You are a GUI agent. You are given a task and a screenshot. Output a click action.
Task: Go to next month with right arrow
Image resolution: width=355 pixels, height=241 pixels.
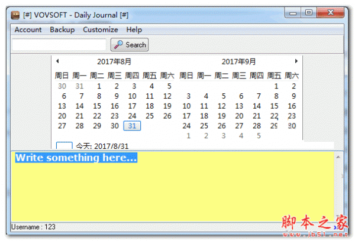click(296, 61)
